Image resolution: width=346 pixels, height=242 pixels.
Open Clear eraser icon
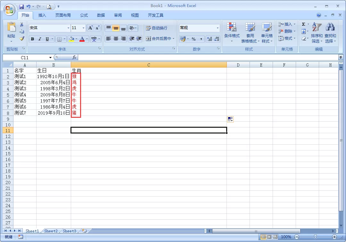(x=304, y=38)
